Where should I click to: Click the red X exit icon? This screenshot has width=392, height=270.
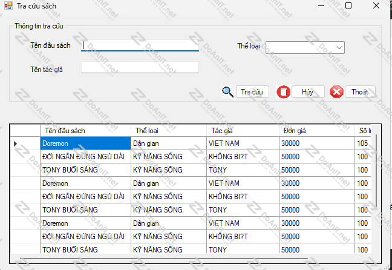(x=336, y=92)
